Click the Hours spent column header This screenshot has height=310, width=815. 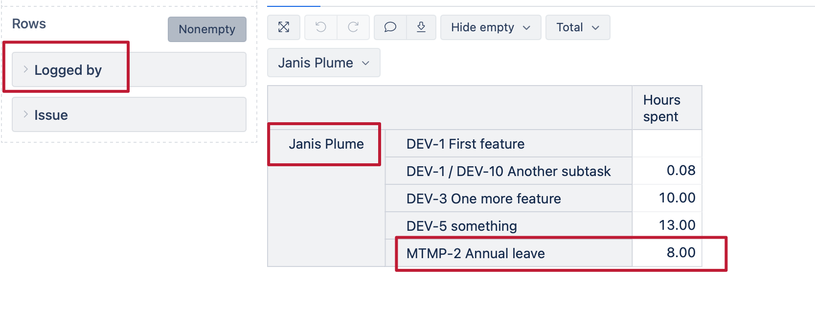(661, 108)
